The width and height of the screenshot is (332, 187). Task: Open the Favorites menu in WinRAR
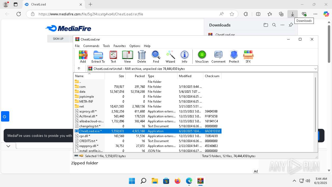[120, 46]
